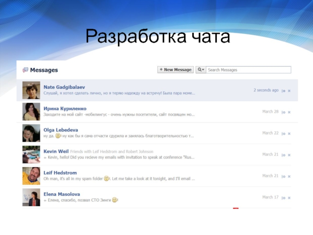Open the Elena Masolova message preview
313x235 pixels.
click(82, 200)
